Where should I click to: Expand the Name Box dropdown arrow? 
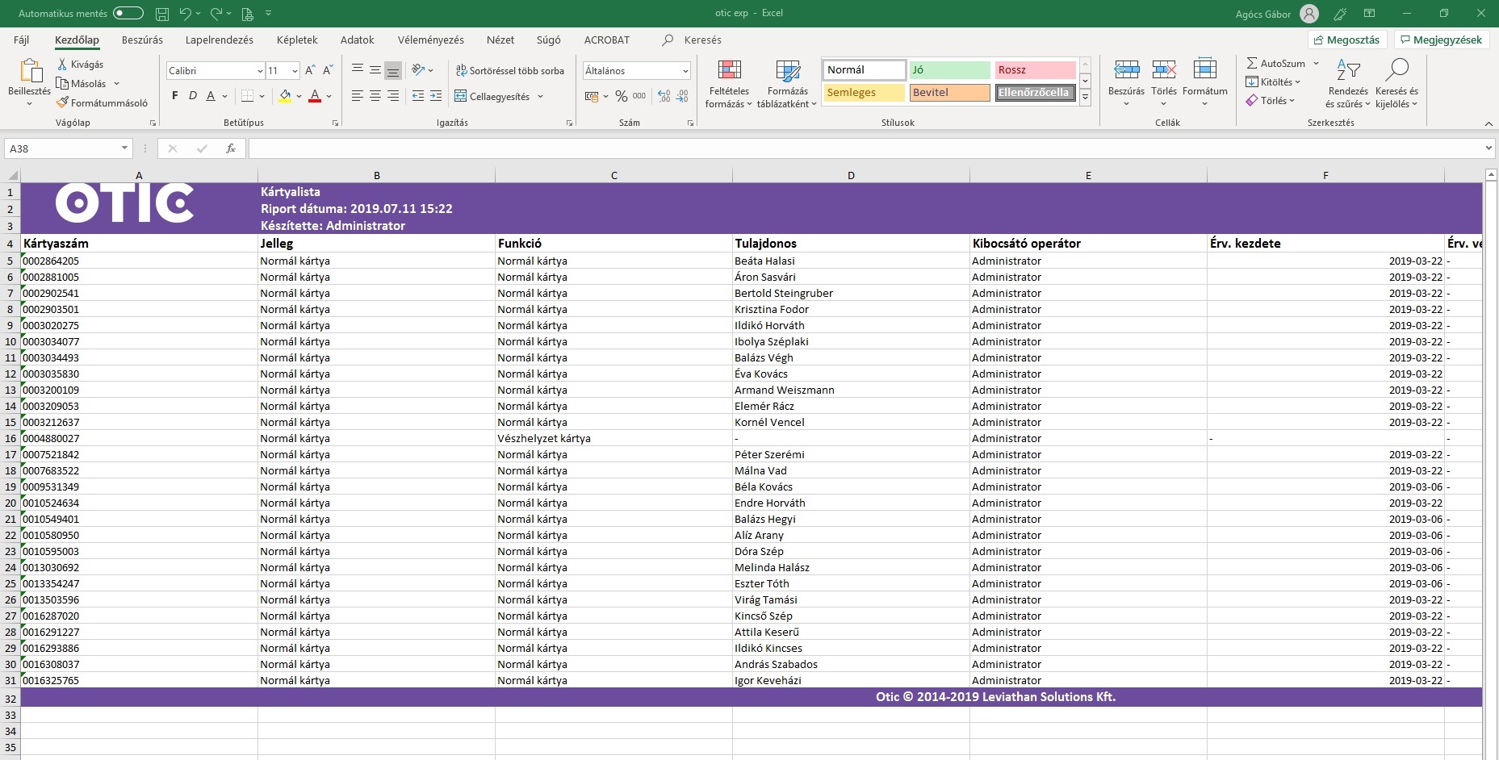[124, 148]
